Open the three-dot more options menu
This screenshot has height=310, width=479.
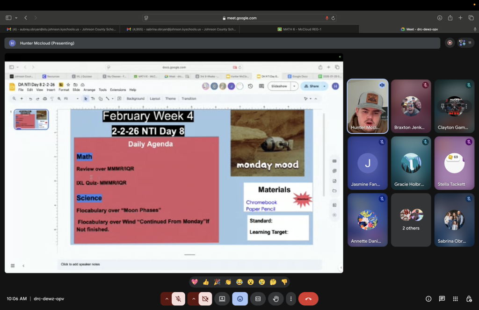291,299
